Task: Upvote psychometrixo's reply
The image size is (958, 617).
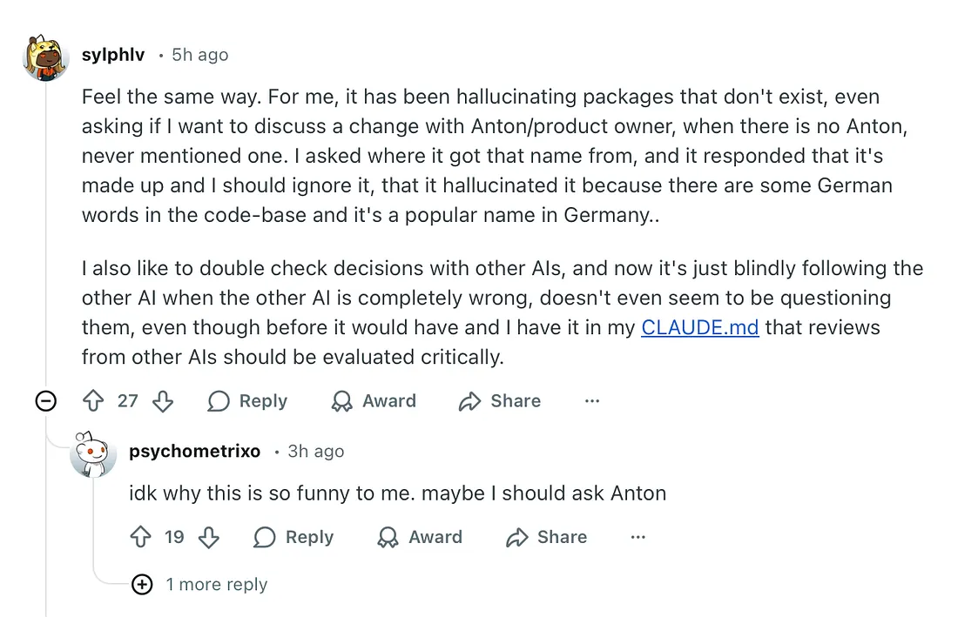Action: coord(140,538)
